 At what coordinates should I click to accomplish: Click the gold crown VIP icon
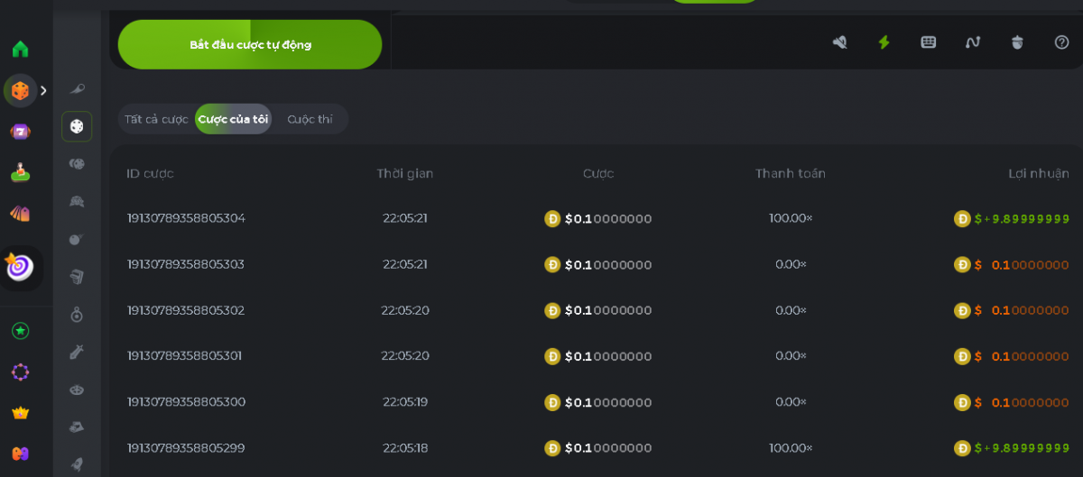coord(20,413)
